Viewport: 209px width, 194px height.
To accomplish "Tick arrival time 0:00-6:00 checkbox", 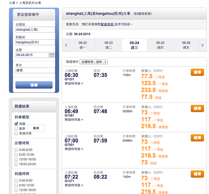I will (16, 180).
